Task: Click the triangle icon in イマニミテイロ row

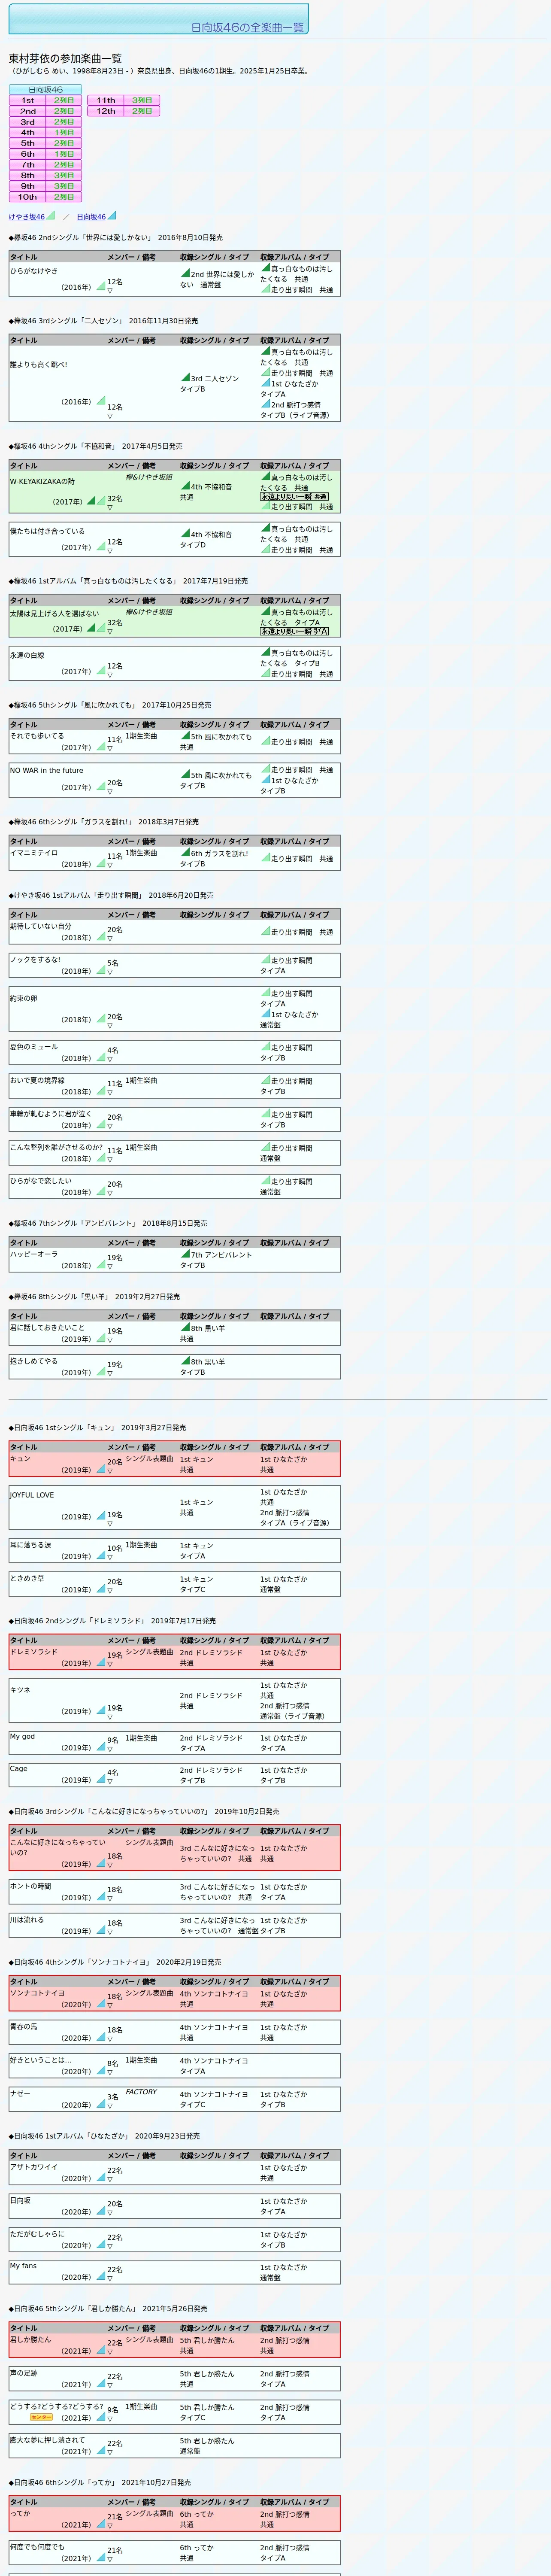Action: coord(100,864)
